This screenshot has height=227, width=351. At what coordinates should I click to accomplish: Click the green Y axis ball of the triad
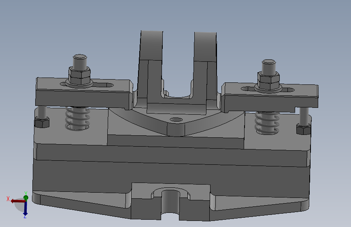pos(26,198)
